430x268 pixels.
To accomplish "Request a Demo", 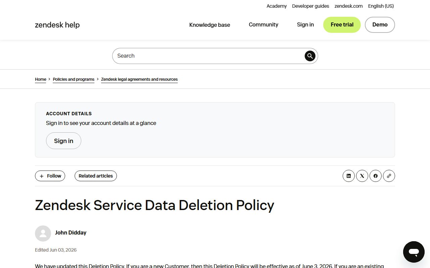I will click(380, 25).
